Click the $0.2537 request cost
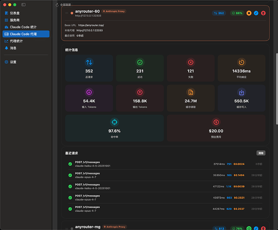Image resolution: width=278 pixels, height=230 pixels. point(239,209)
